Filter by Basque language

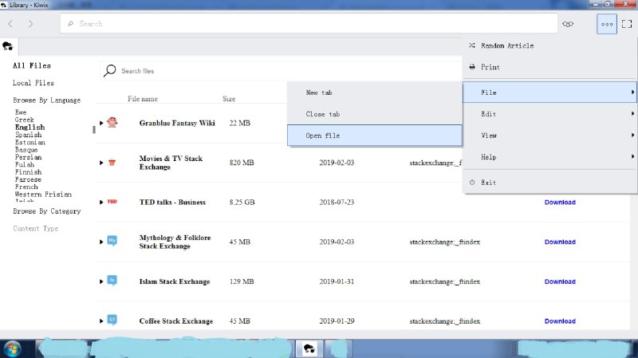tap(26, 150)
